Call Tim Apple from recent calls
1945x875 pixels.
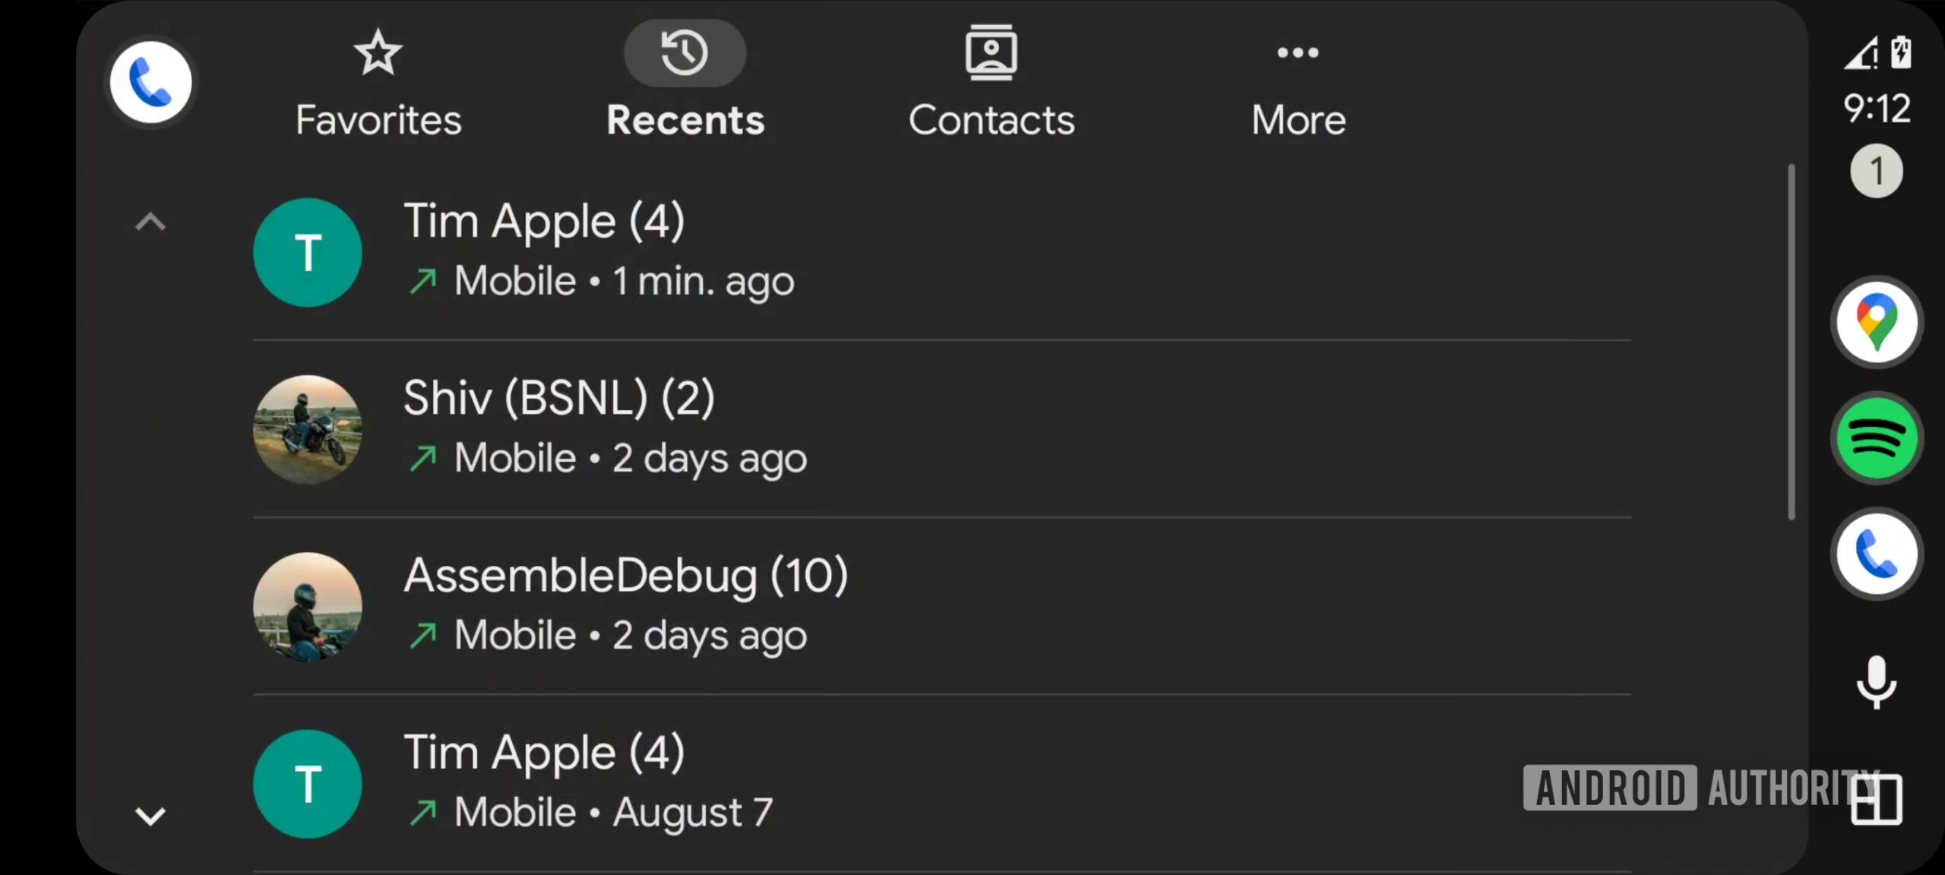(x=684, y=251)
